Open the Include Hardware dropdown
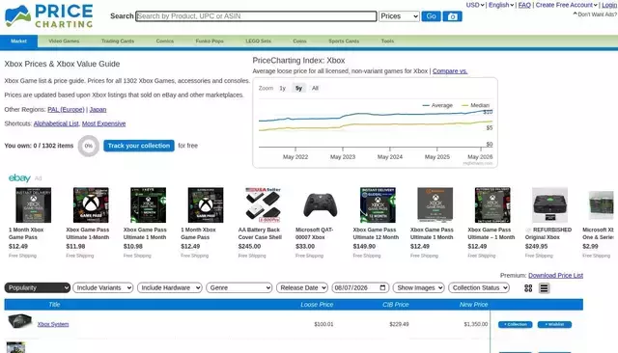Image resolution: width=618 pixels, height=353 pixels. pyautogui.click(x=170, y=287)
